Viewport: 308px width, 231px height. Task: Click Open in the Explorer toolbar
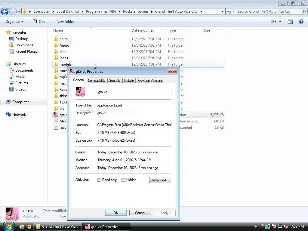40,22
